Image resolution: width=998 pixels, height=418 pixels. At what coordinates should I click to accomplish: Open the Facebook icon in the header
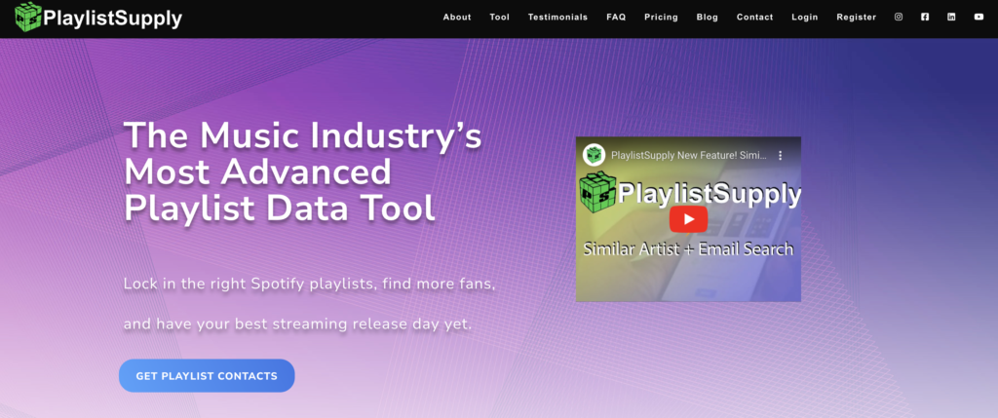925,18
